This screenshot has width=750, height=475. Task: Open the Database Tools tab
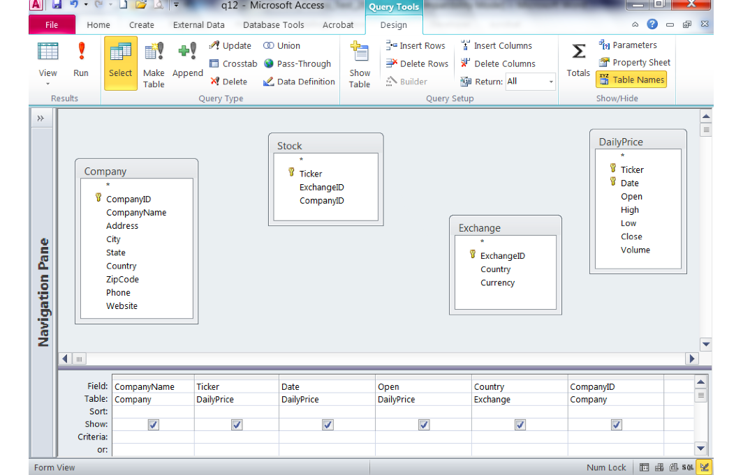274,25
